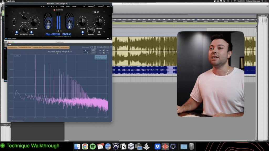
Task: Open the File menu in PluginDoctor
Action: point(10,44)
